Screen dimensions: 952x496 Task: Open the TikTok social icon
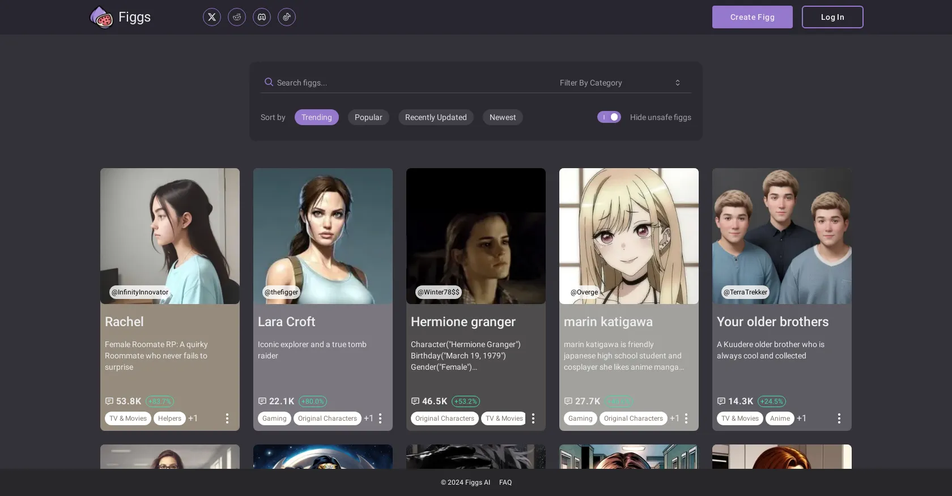[x=287, y=17]
